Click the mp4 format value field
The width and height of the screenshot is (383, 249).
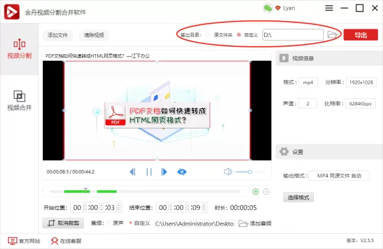click(308, 82)
